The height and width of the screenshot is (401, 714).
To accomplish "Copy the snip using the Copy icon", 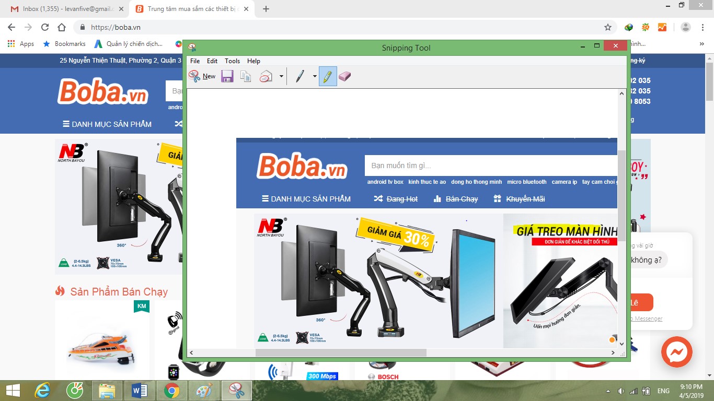I will (x=246, y=76).
